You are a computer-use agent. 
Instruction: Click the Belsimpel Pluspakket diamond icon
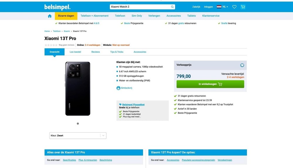coord(120,104)
